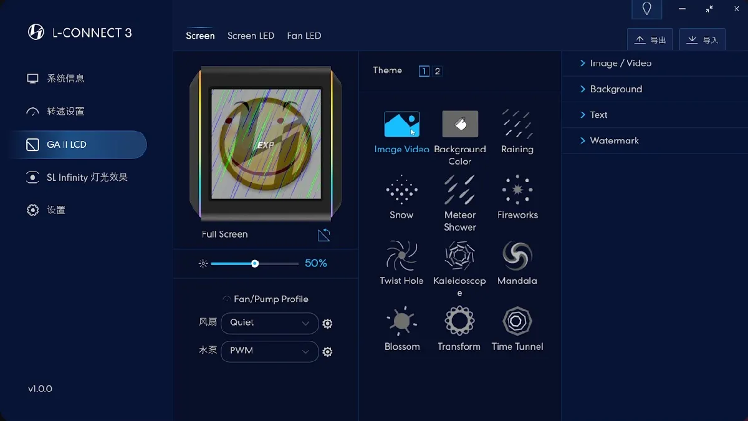
Task: Open pump profile gear settings
Action: click(x=327, y=352)
